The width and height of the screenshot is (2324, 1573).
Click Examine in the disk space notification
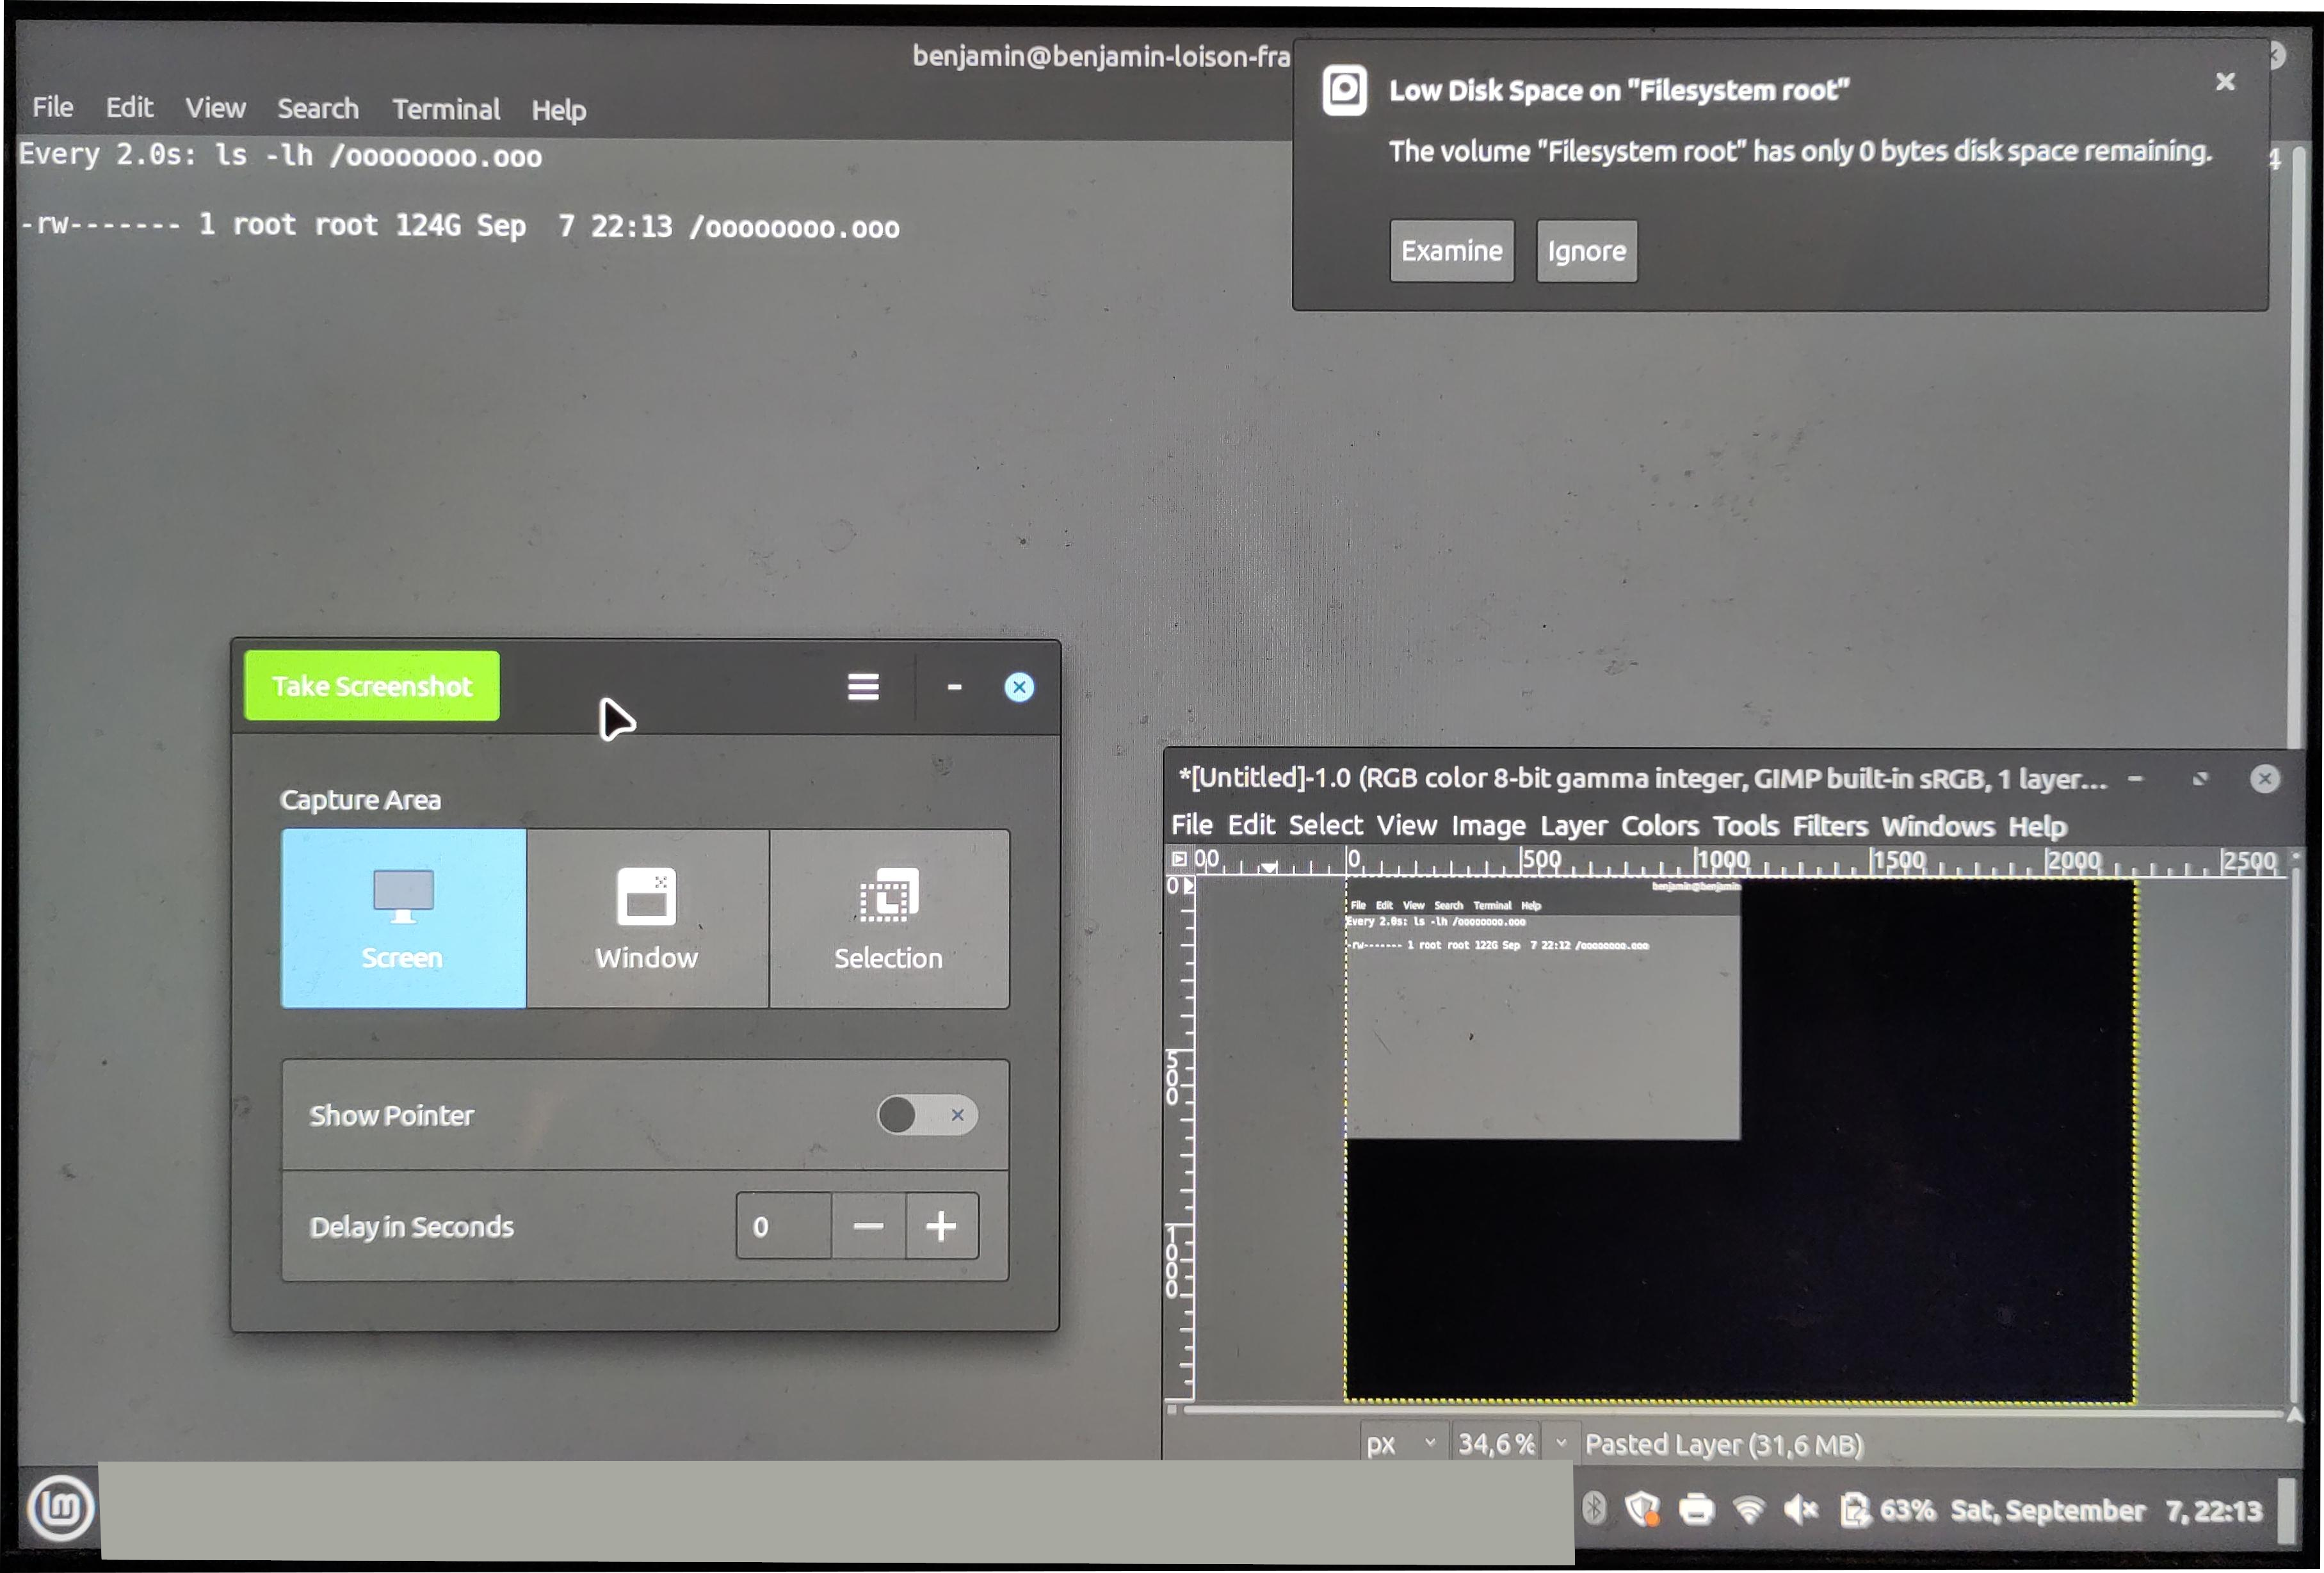coord(1451,251)
